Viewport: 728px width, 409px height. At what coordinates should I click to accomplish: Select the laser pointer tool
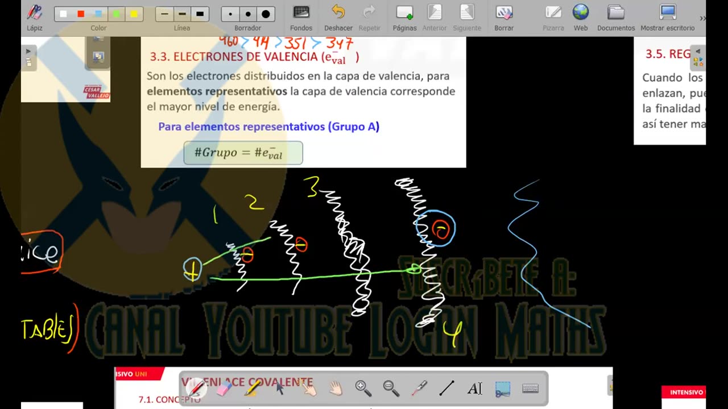[419, 389]
